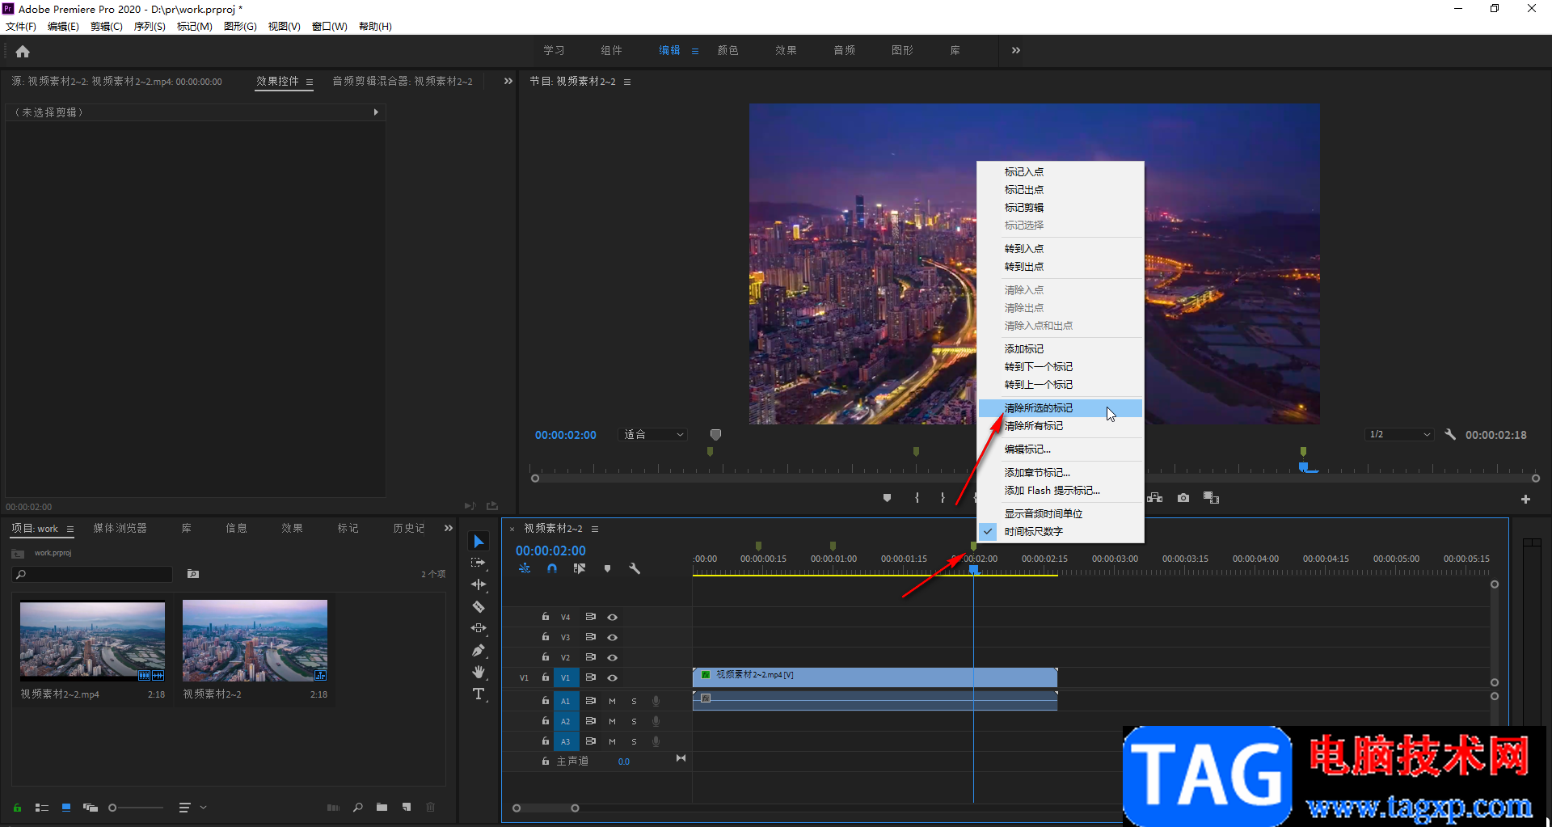Switch to the 媒体浏览器 tab
Viewport: 1552px width, 827px height.
tap(120, 528)
